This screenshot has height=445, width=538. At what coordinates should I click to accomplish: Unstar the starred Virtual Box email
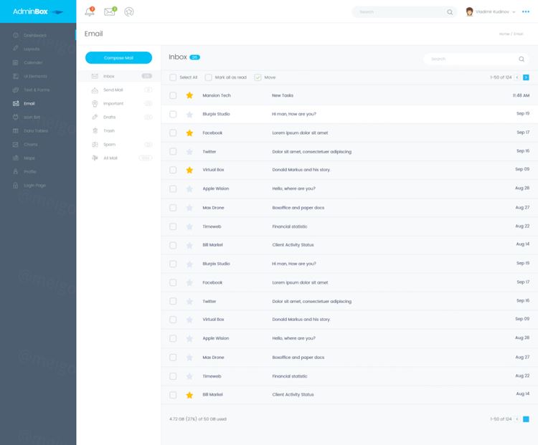(189, 170)
